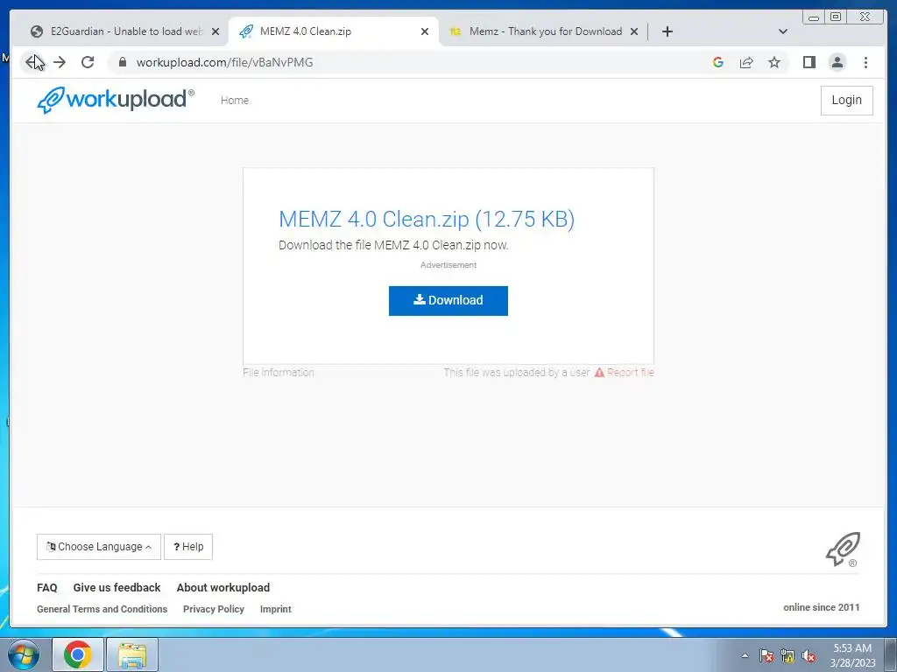Click the Help button
897x672 pixels.
pyautogui.click(x=188, y=547)
